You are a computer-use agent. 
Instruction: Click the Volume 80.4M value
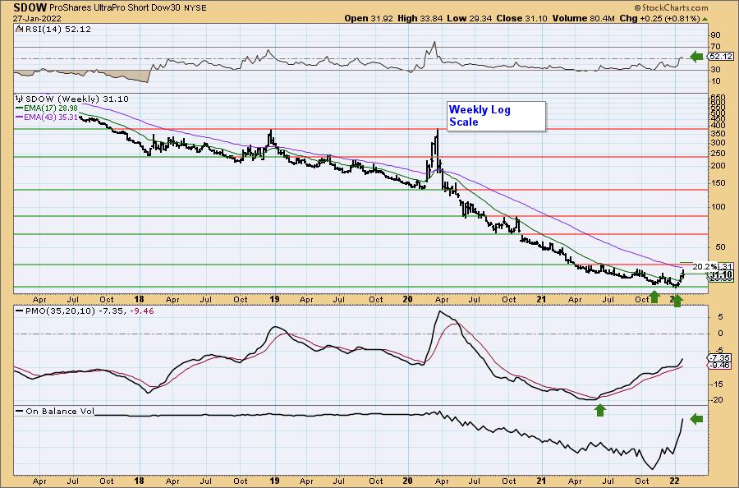(x=584, y=18)
